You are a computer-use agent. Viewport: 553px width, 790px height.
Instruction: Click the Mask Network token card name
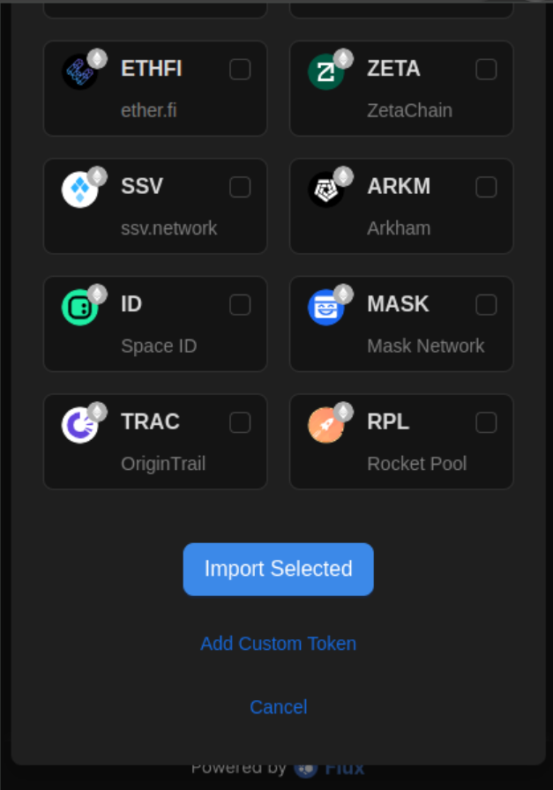pyautogui.click(x=425, y=347)
